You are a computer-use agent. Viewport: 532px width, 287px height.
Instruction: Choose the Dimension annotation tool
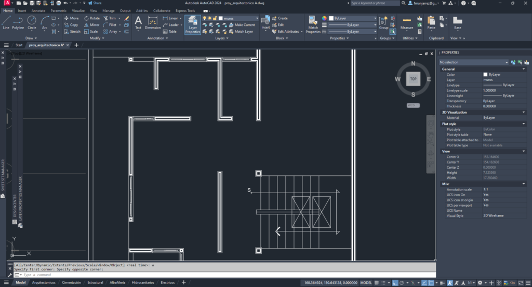coord(153,23)
